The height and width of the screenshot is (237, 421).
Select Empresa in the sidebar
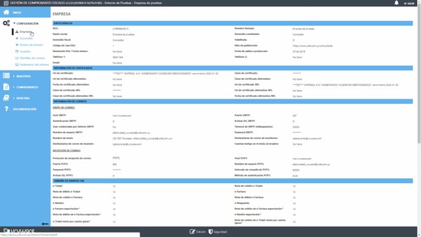26,32
